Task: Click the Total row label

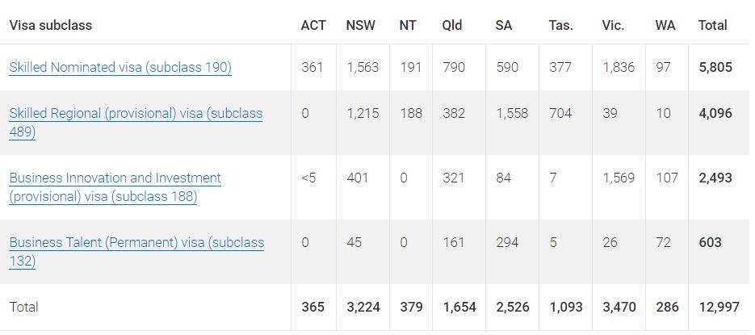Action: [x=23, y=307]
